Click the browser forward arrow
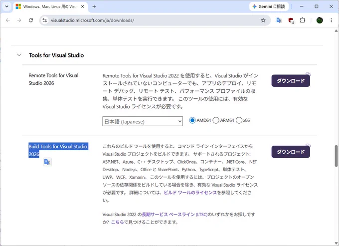 point(19,20)
